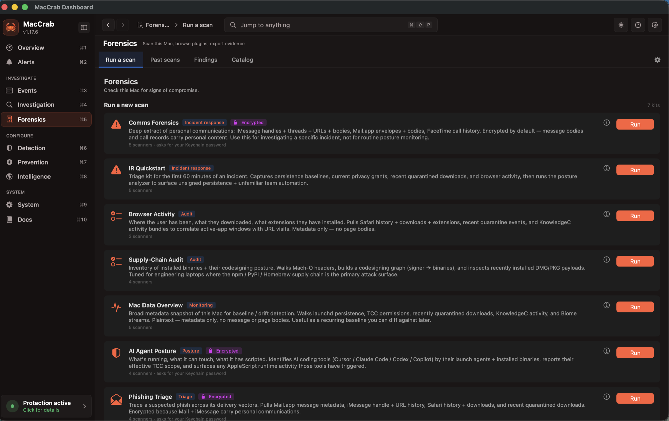Click the Encrypted badge on Comms Forensics
The width and height of the screenshot is (669, 421).
pos(249,123)
